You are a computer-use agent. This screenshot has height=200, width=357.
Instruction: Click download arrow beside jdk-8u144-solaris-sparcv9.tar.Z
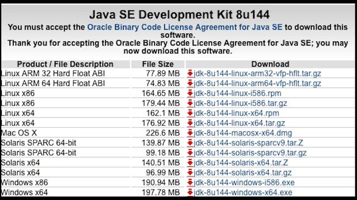click(x=190, y=143)
